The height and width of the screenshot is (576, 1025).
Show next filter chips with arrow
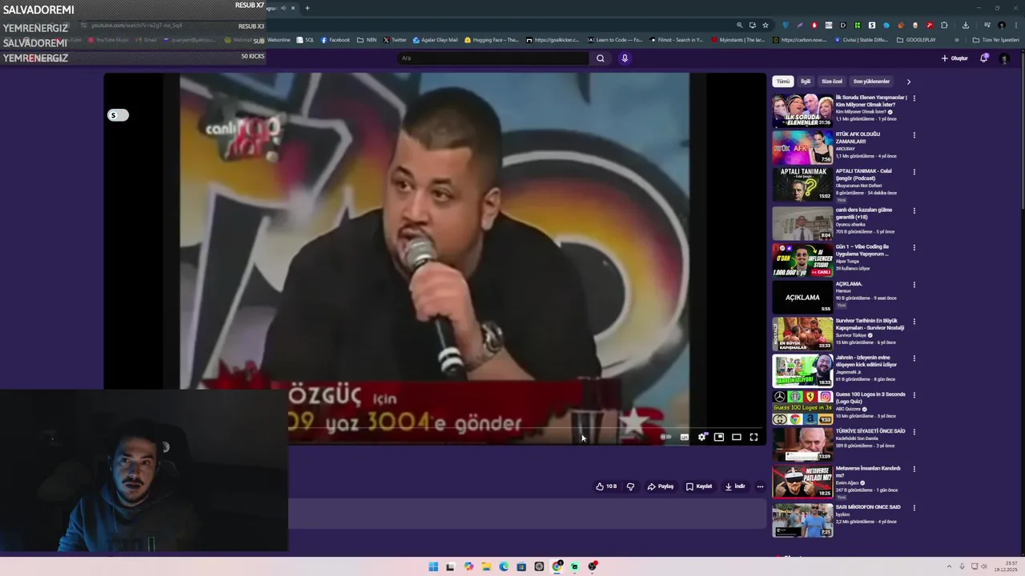point(908,82)
